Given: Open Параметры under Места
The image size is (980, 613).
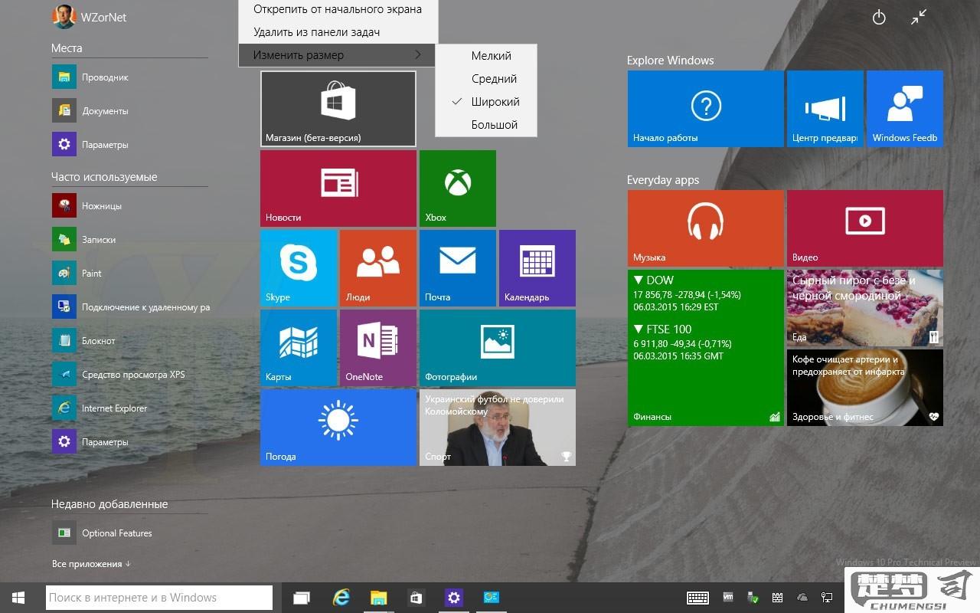Looking at the screenshot, I should (90, 144).
